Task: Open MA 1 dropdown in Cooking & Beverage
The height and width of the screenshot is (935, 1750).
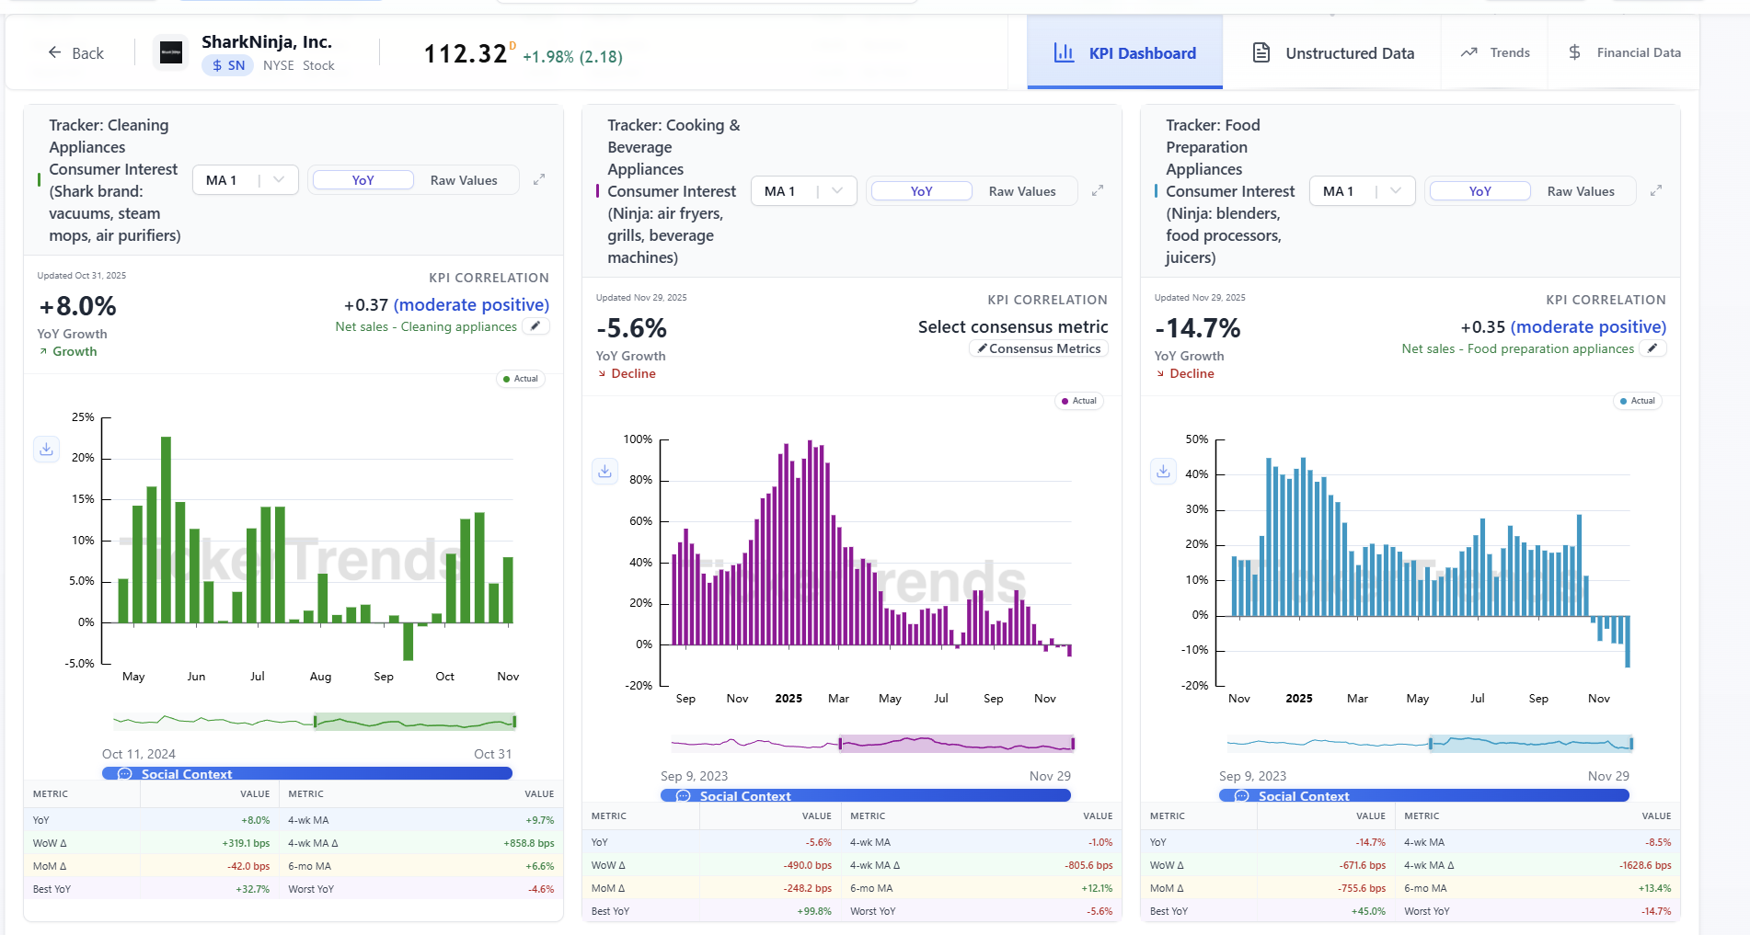Action: [x=803, y=191]
